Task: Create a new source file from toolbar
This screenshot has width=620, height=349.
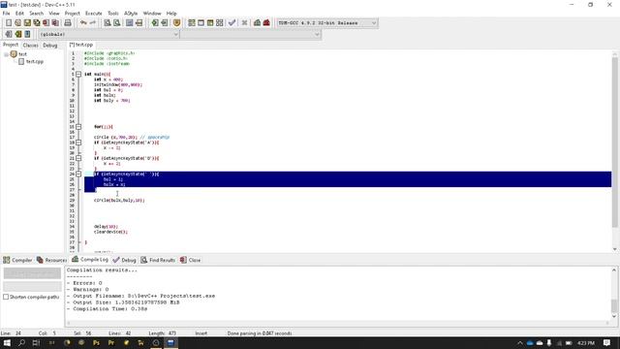Action: point(9,23)
